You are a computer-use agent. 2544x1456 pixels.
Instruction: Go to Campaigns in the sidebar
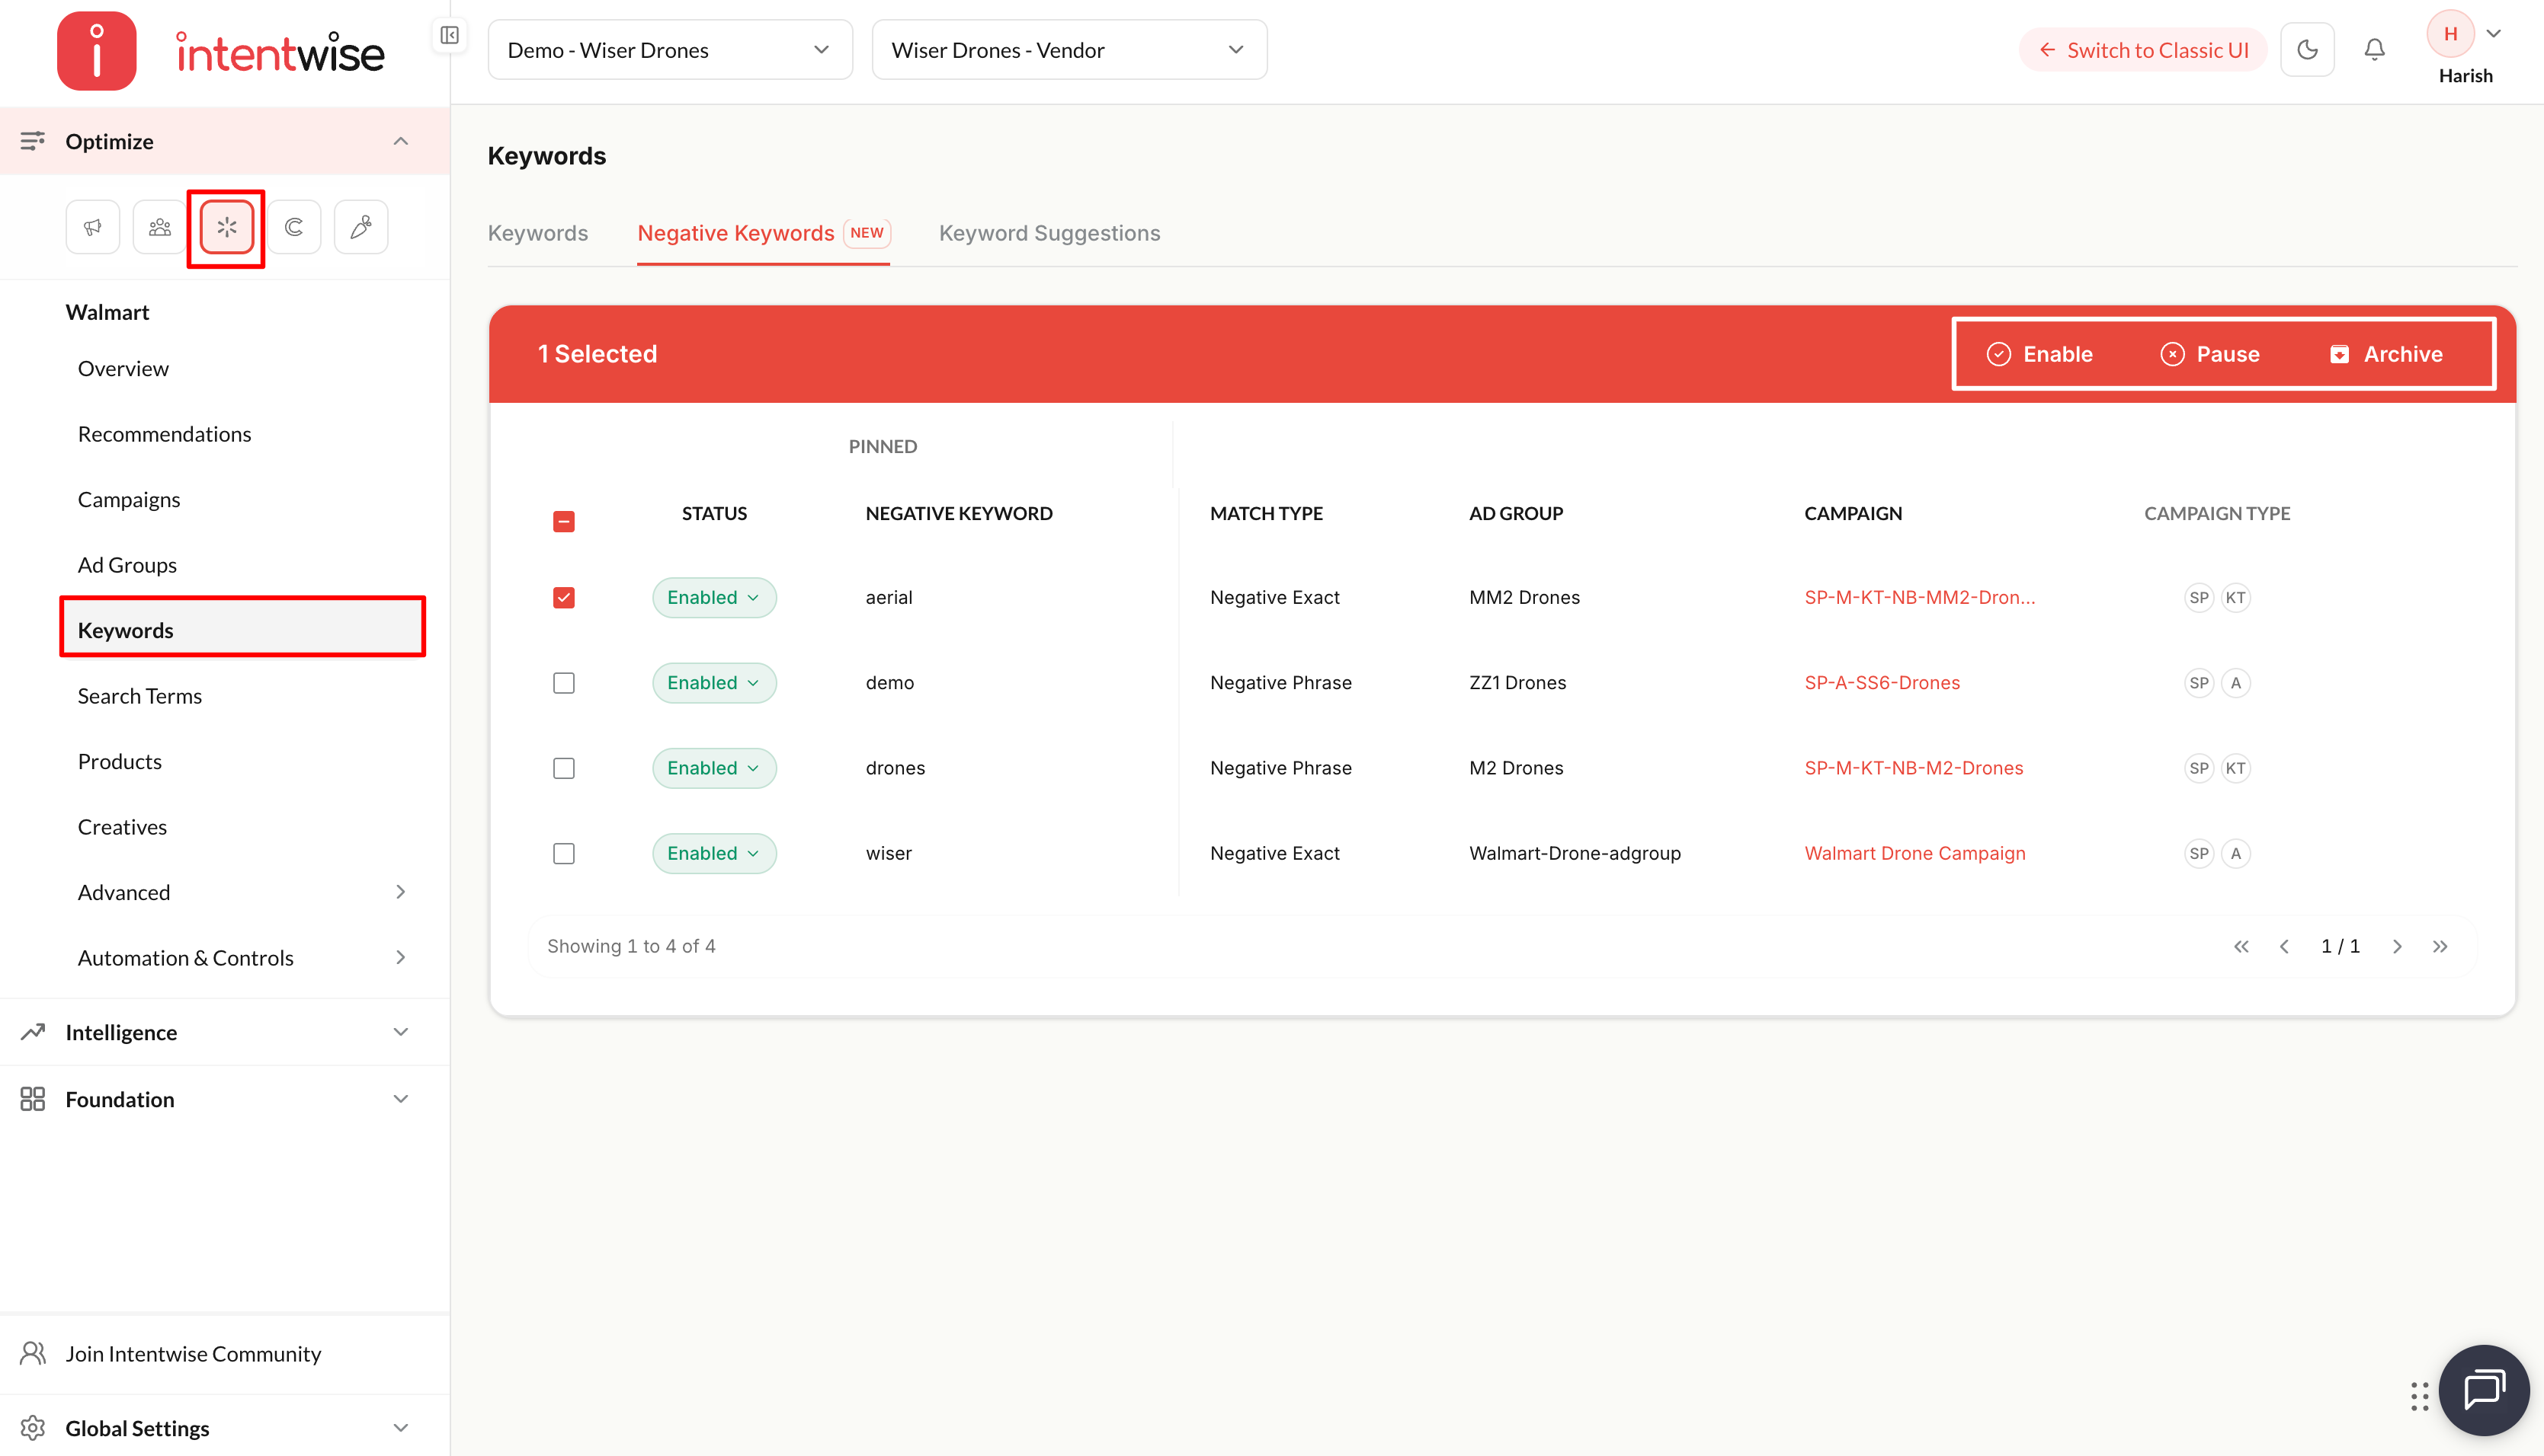[129, 499]
